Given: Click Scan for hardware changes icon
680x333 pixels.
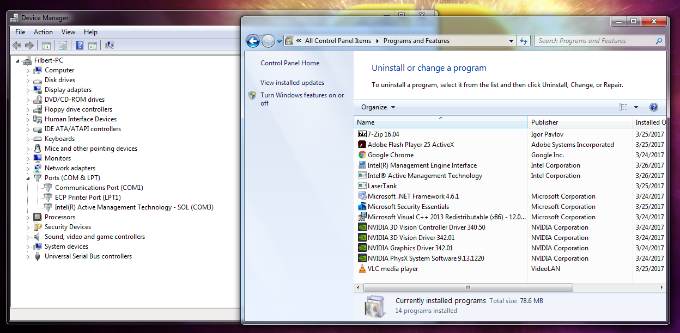Looking at the screenshot, I should (x=110, y=46).
